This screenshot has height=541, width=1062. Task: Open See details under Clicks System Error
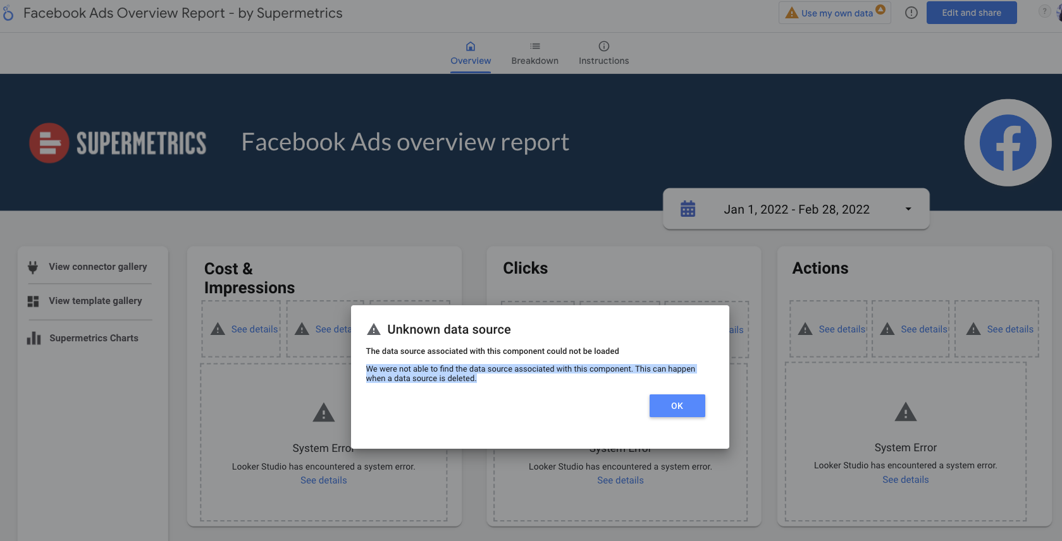click(x=620, y=481)
